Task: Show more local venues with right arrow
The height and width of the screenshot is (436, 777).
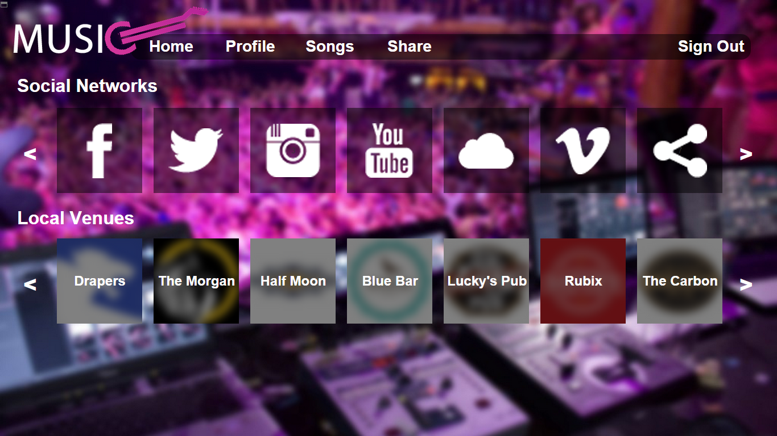Action: (746, 284)
